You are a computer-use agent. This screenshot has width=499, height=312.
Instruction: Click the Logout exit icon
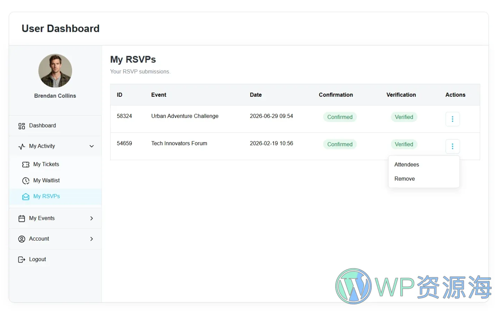(x=21, y=259)
